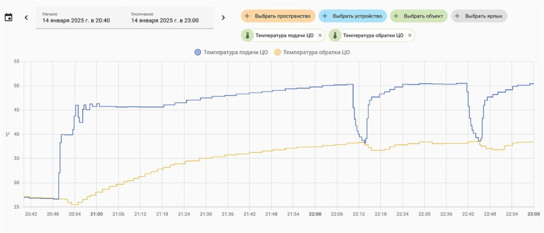Go to previous time period arrow
This screenshot has height=233, width=544.
click(26, 18)
